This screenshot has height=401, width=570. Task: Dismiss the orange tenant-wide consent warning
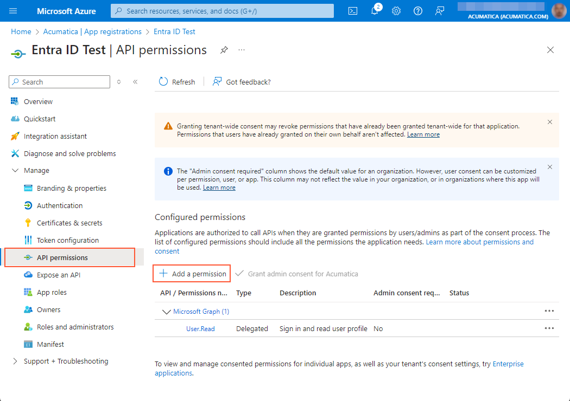pos(550,122)
